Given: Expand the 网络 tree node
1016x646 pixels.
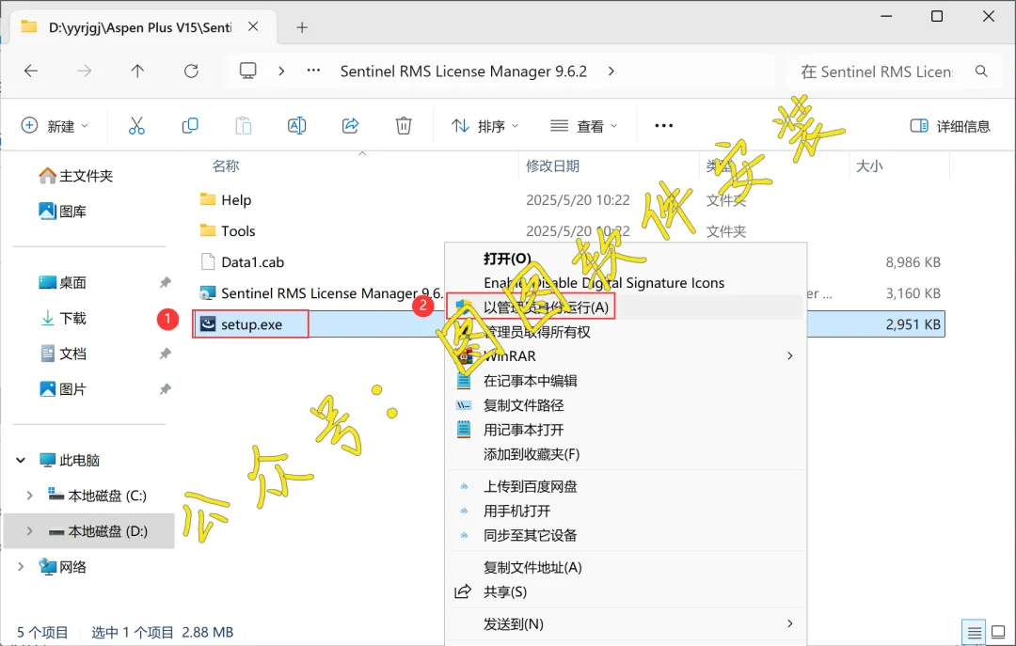Looking at the screenshot, I should (x=21, y=567).
